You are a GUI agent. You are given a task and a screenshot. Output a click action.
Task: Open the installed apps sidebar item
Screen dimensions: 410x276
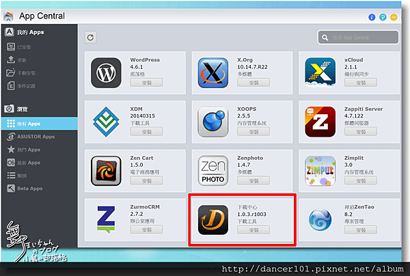tap(40, 47)
